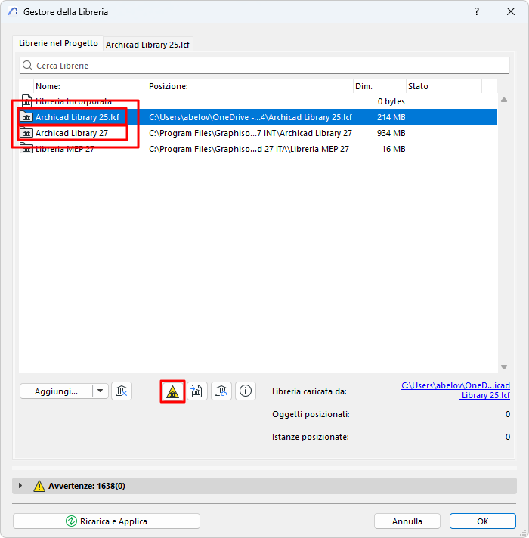Click the folder icon of Archicad Library 27

[26, 133]
